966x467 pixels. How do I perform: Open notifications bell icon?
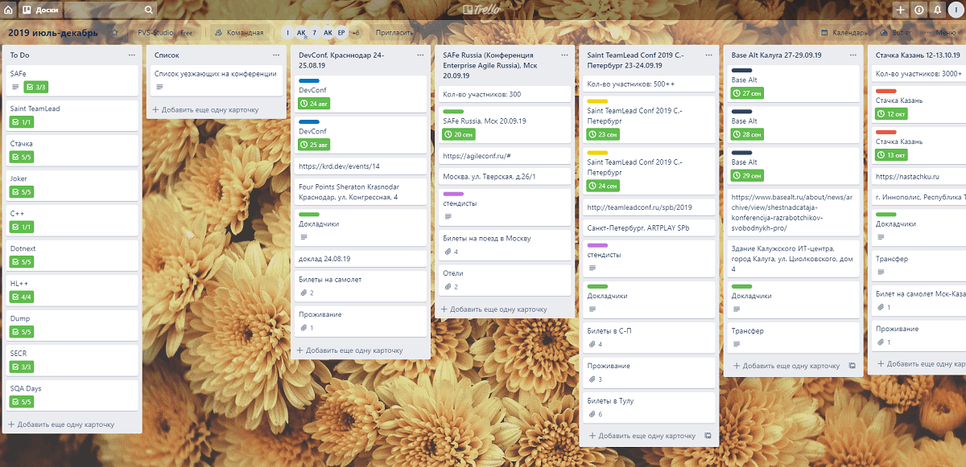pyautogui.click(x=936, y=10)
